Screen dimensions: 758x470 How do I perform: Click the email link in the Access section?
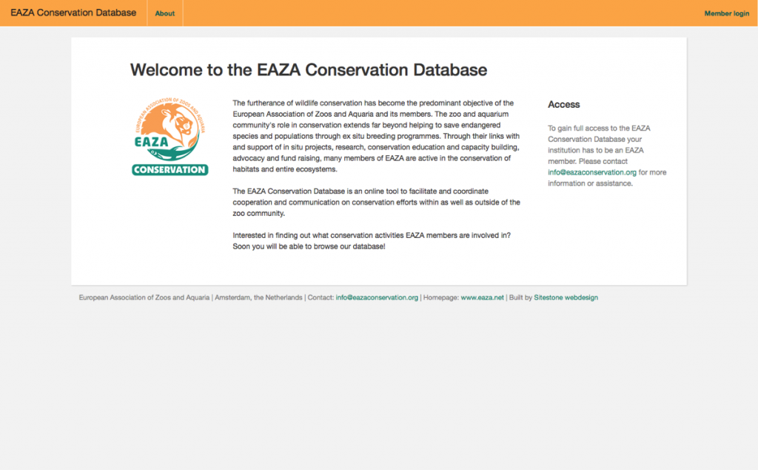point(591,172)
